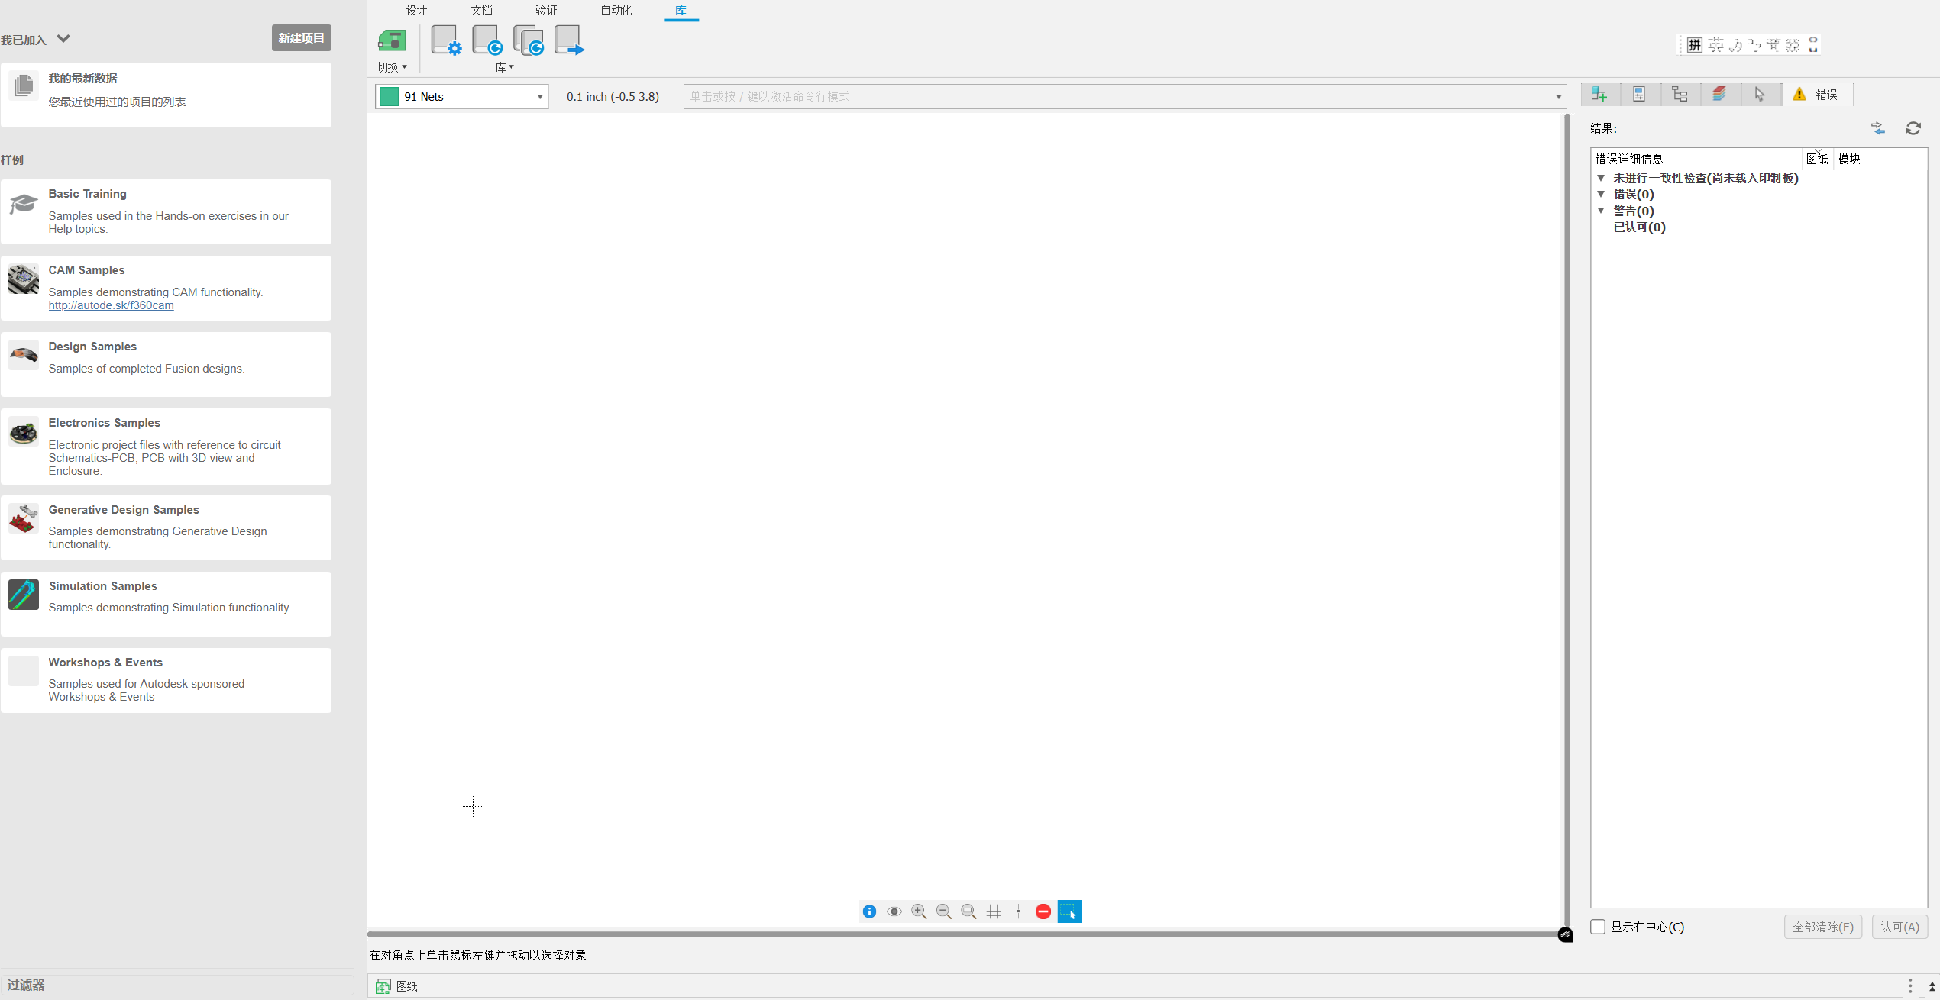Click the canvas vertical scrollbar

point(1567,519)
